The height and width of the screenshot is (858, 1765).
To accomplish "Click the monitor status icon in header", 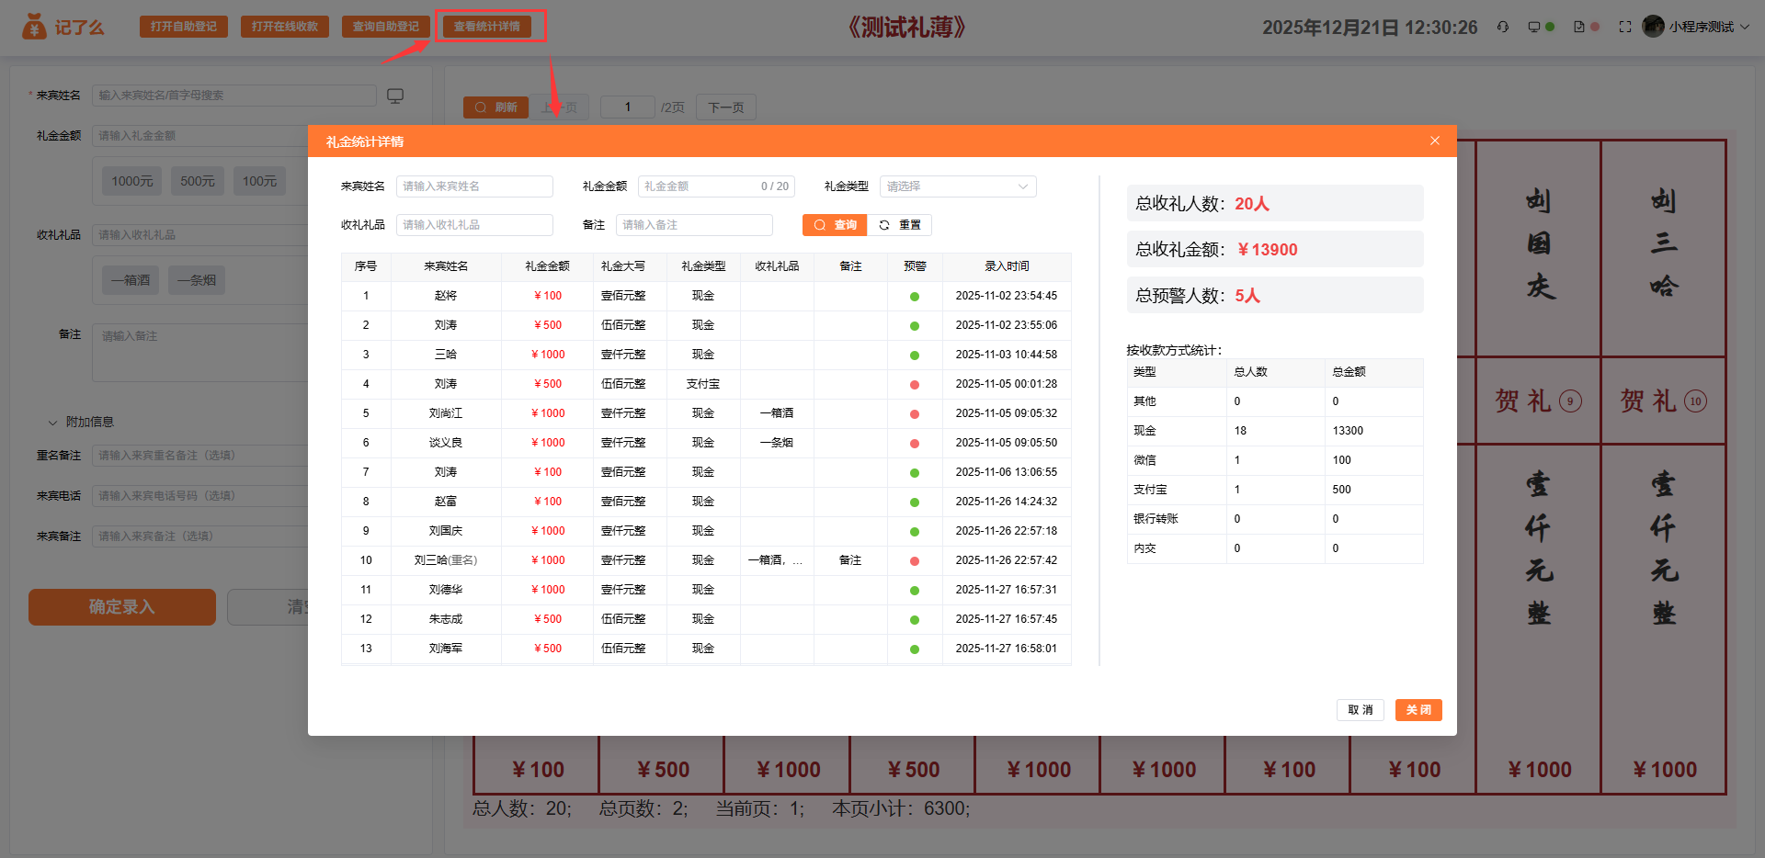I will point(1534,27).
